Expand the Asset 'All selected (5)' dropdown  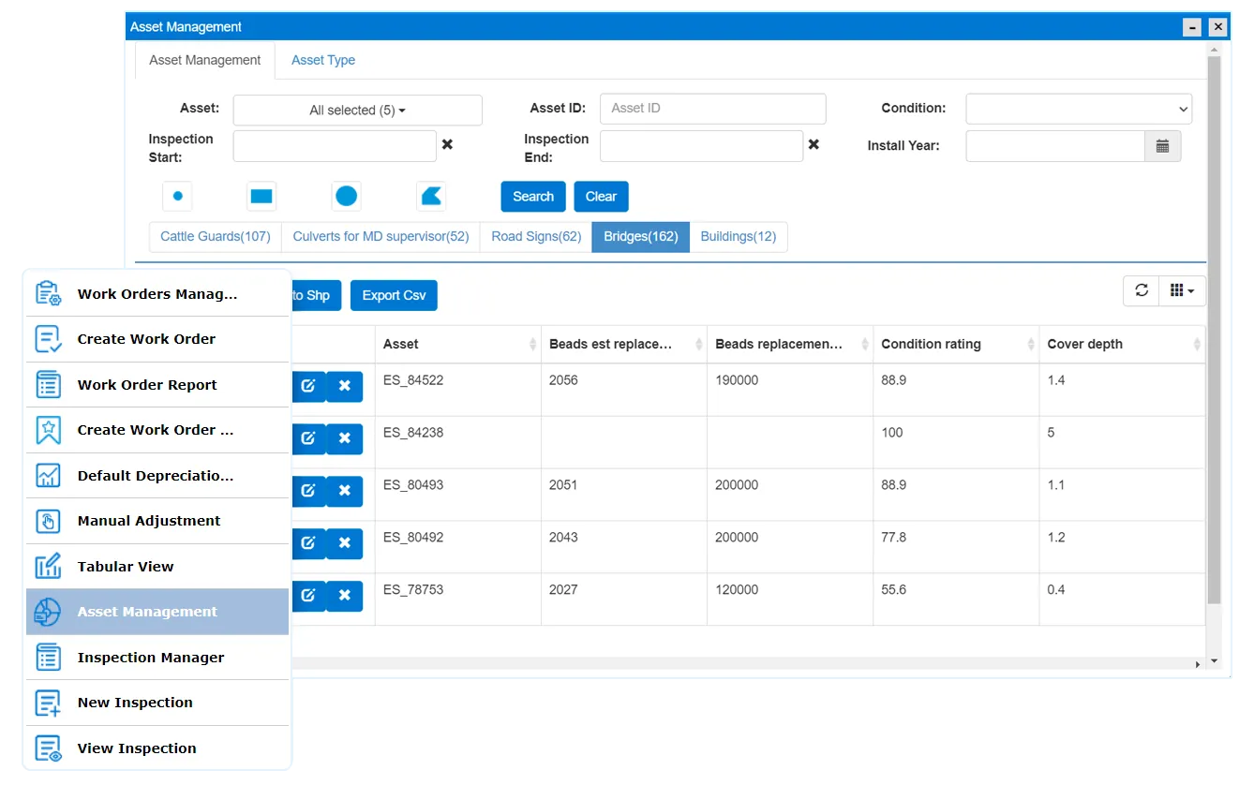tap(357, 110)
